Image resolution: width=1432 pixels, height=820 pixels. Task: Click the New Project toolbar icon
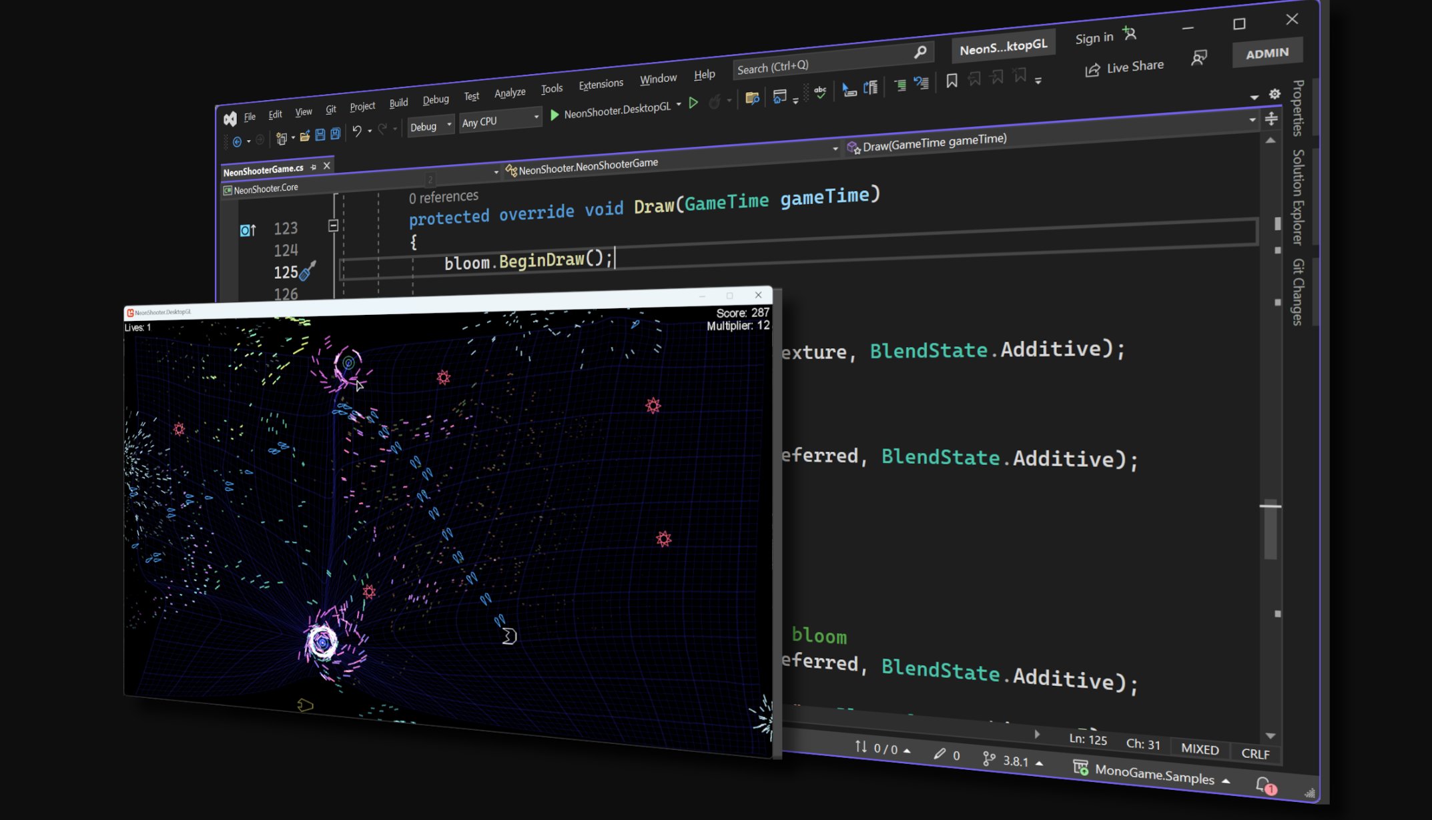pos(282,138)
